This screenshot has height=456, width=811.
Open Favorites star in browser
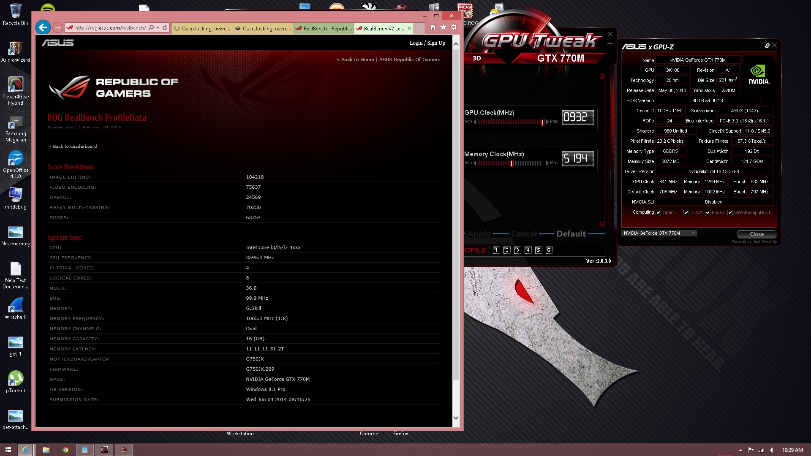click(x=443, y=27)
